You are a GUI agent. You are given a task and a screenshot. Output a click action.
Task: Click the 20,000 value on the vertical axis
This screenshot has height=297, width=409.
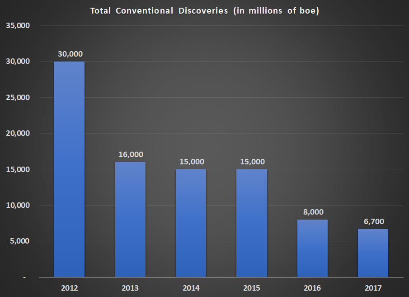coord(19,133)
